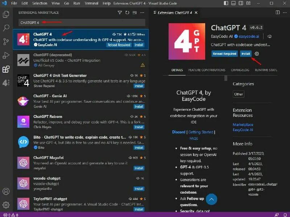The height and width of the screenshot is (217, 290).
Task: Open the Help menu
Action: pyautogui.click(x=107, y=3)
